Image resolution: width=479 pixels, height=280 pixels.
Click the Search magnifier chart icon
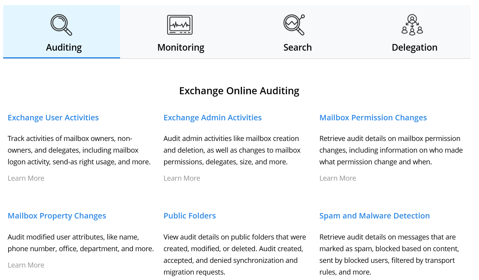294,25
